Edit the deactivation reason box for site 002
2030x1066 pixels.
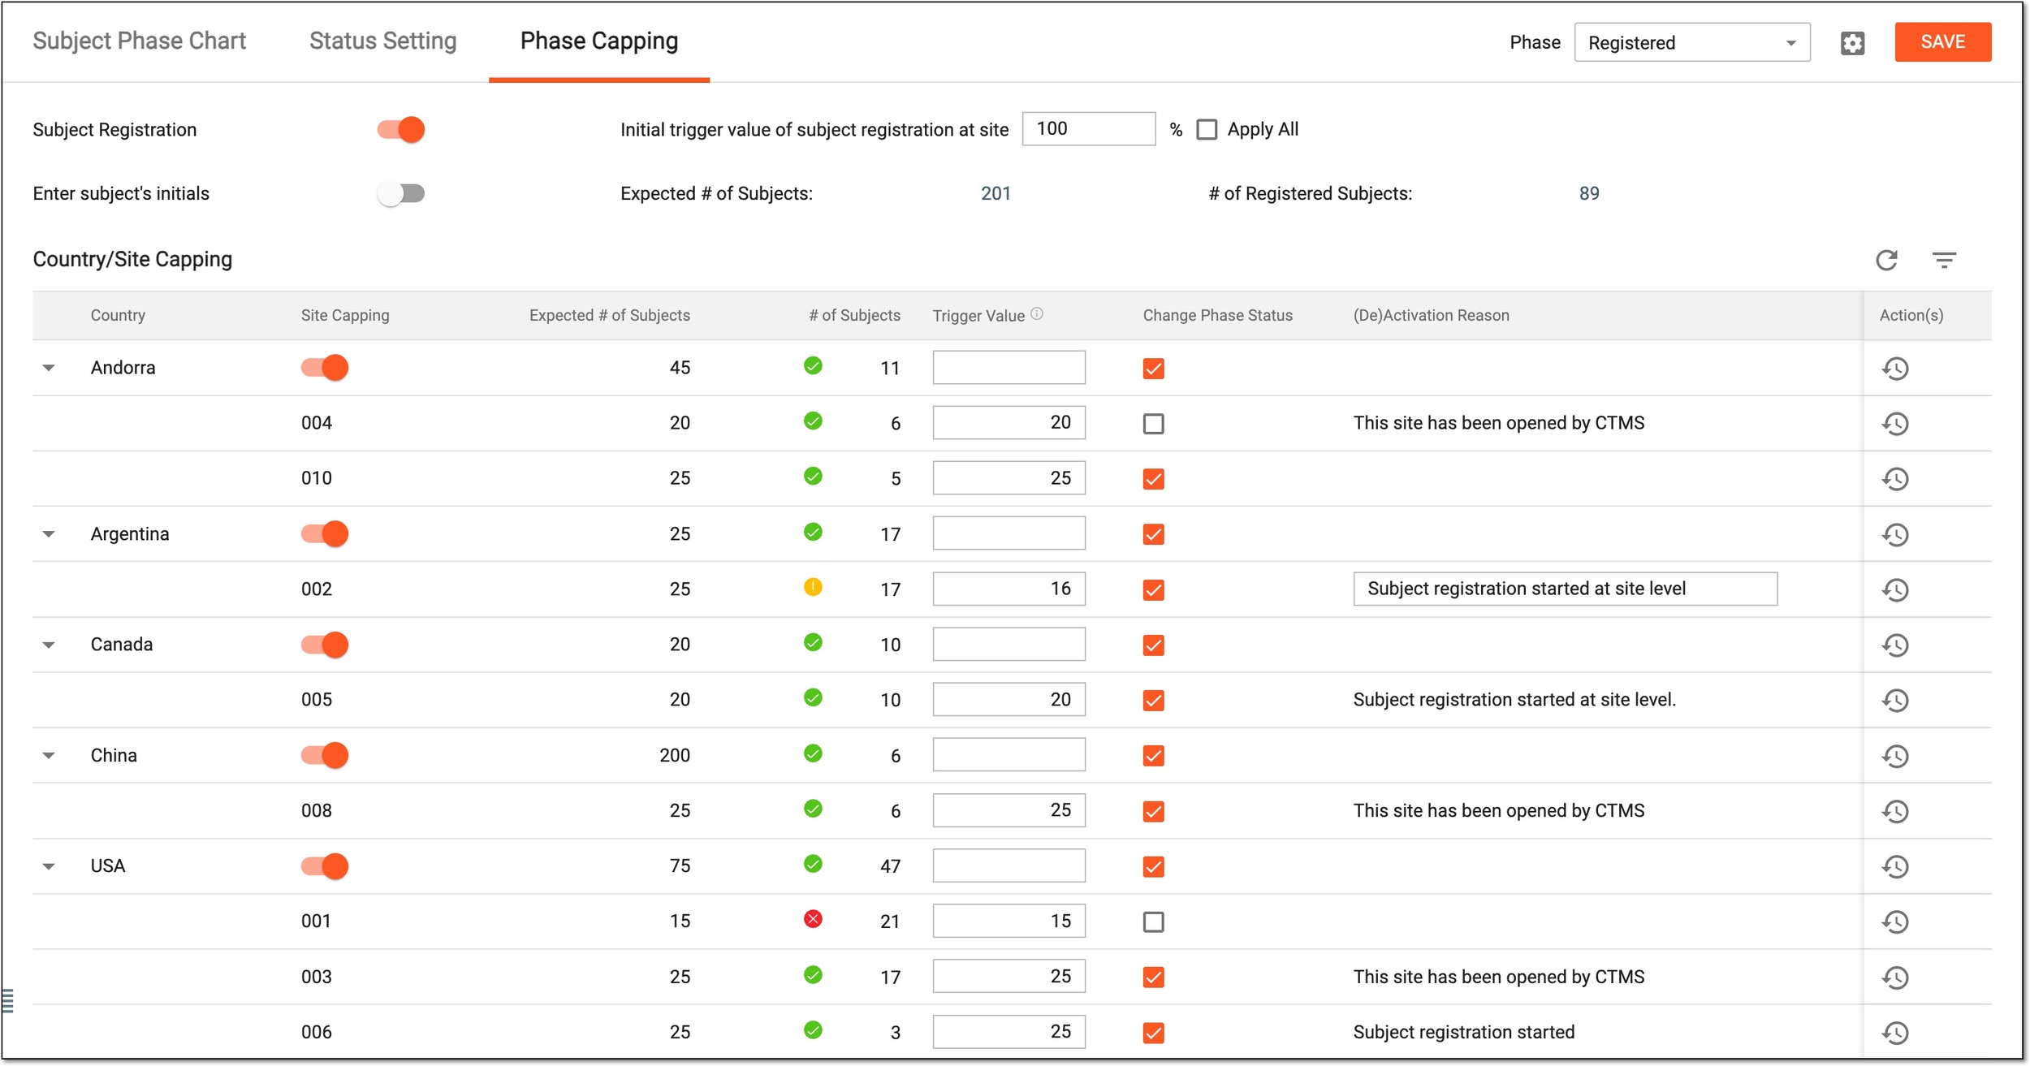[1565, 589]
